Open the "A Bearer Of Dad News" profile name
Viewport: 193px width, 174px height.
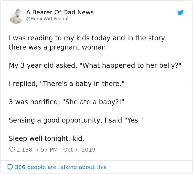coord(60,12)
